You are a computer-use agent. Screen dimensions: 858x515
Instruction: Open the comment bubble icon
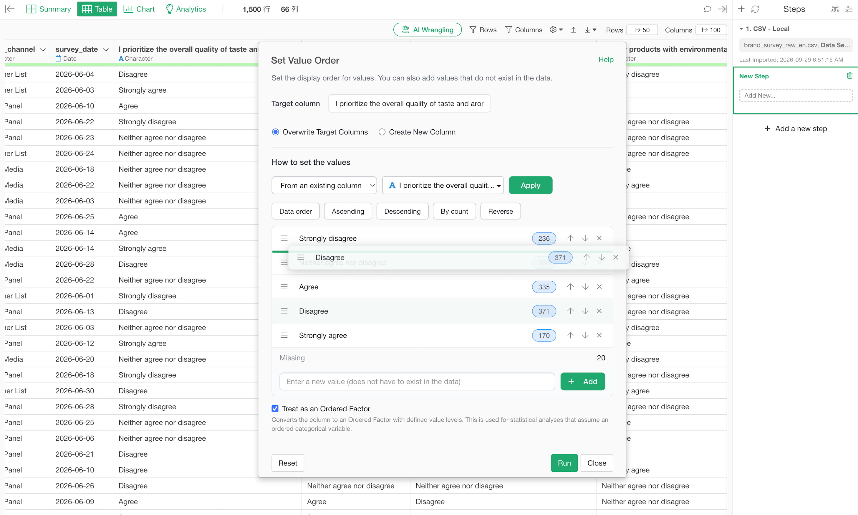pyautogui.click(x=708, y=9)
